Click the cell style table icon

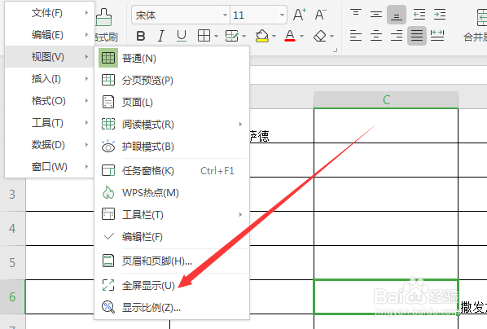tap(231, 36)
